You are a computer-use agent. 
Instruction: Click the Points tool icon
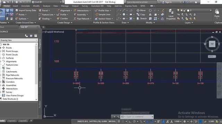tap(17, 14)
